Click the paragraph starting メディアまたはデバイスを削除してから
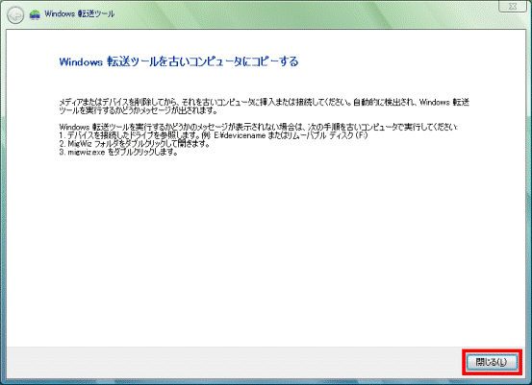Screen dimensions: 532x385 coord(264,107)
